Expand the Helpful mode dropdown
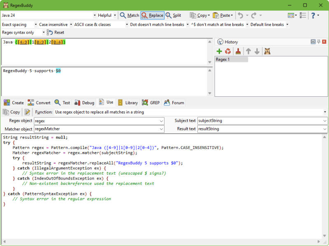The width and height of the screenshot is (329, 246). tap(115, 15)
